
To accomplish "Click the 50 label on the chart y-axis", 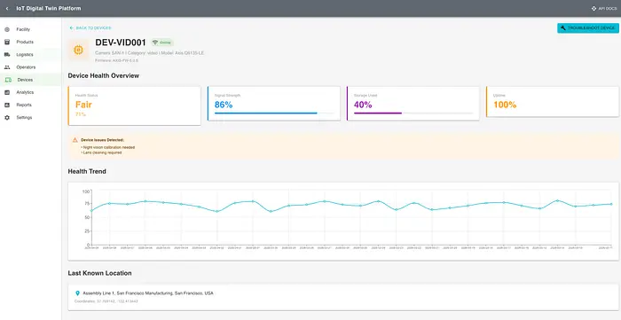I will pyautogui.click(x=87, y=217).
